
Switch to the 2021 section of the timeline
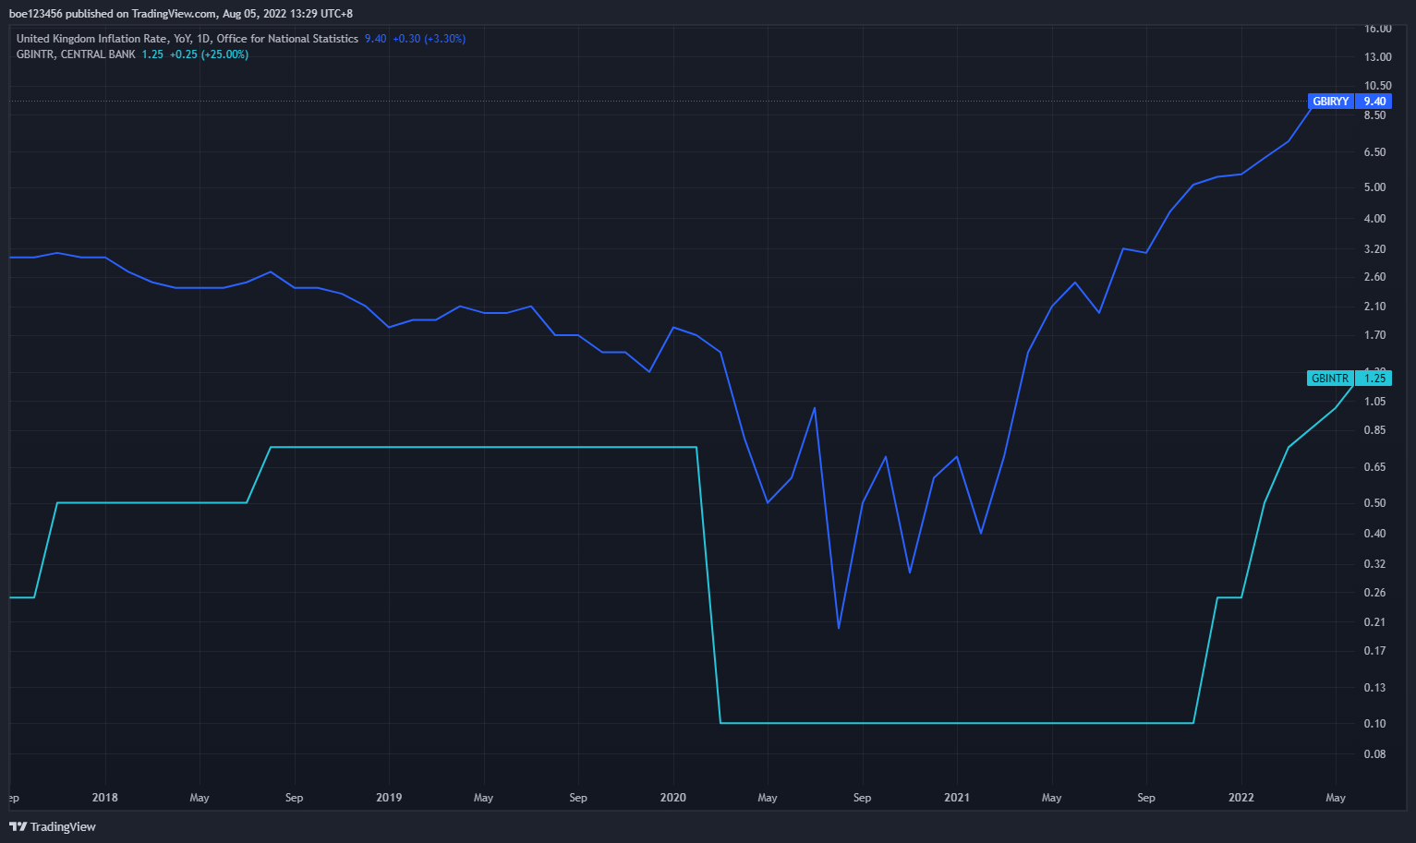(957, 797)
